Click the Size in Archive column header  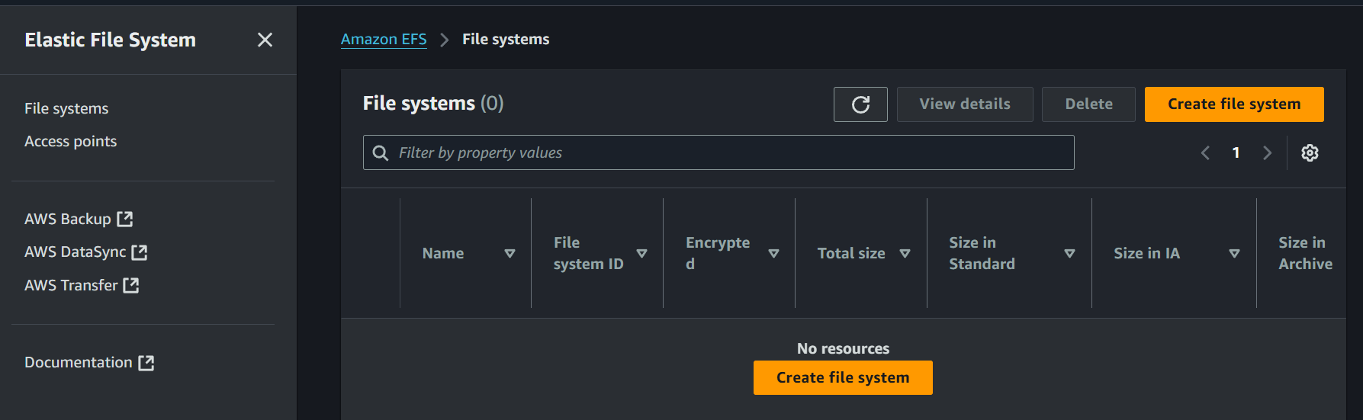click(x=1305, y=253)
